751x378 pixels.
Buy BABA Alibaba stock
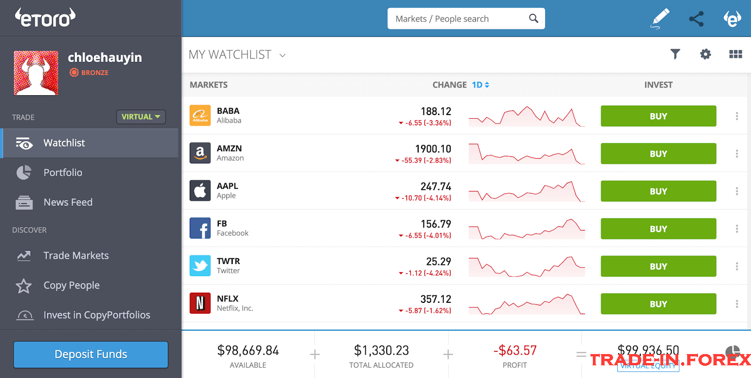659,116
